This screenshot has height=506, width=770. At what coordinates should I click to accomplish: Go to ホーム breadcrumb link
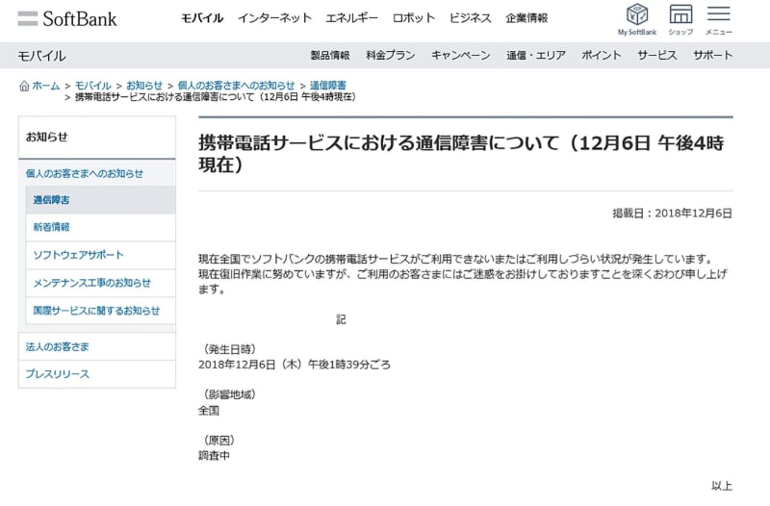click(45, 86)
